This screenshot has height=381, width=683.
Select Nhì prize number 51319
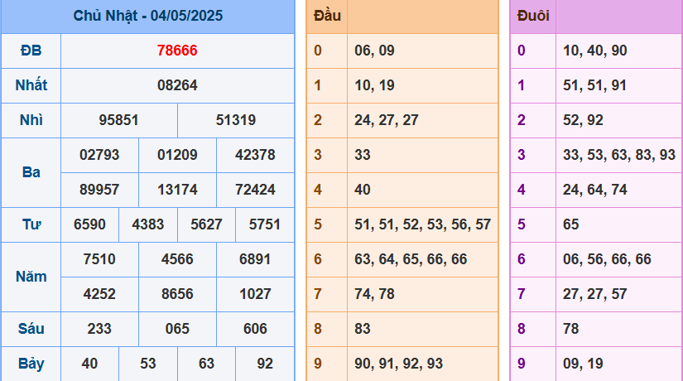coord(236,120)
